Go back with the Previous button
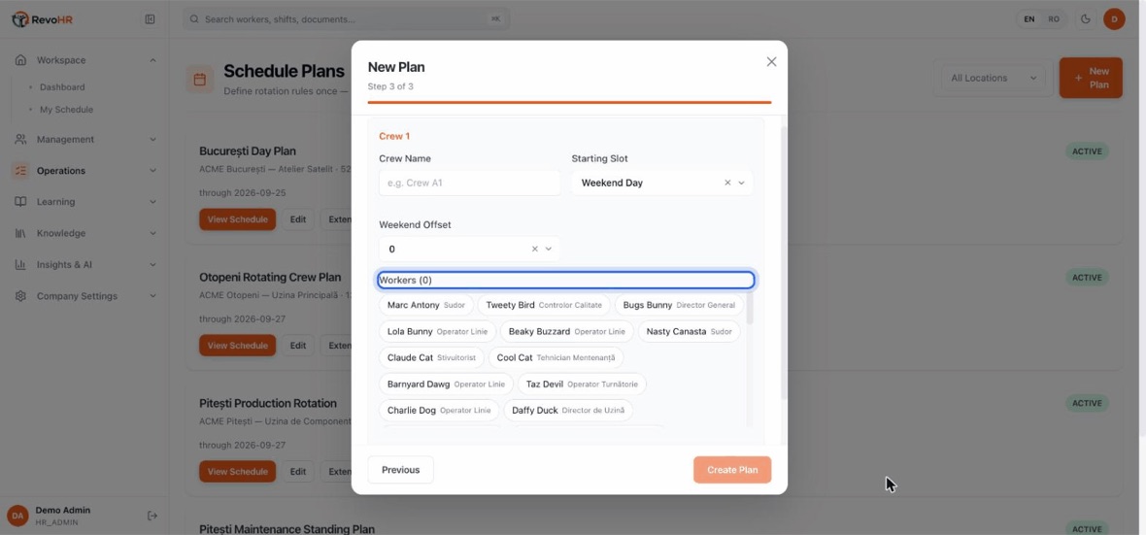Screen dimensions: 1146x535 tap(400, 470)
